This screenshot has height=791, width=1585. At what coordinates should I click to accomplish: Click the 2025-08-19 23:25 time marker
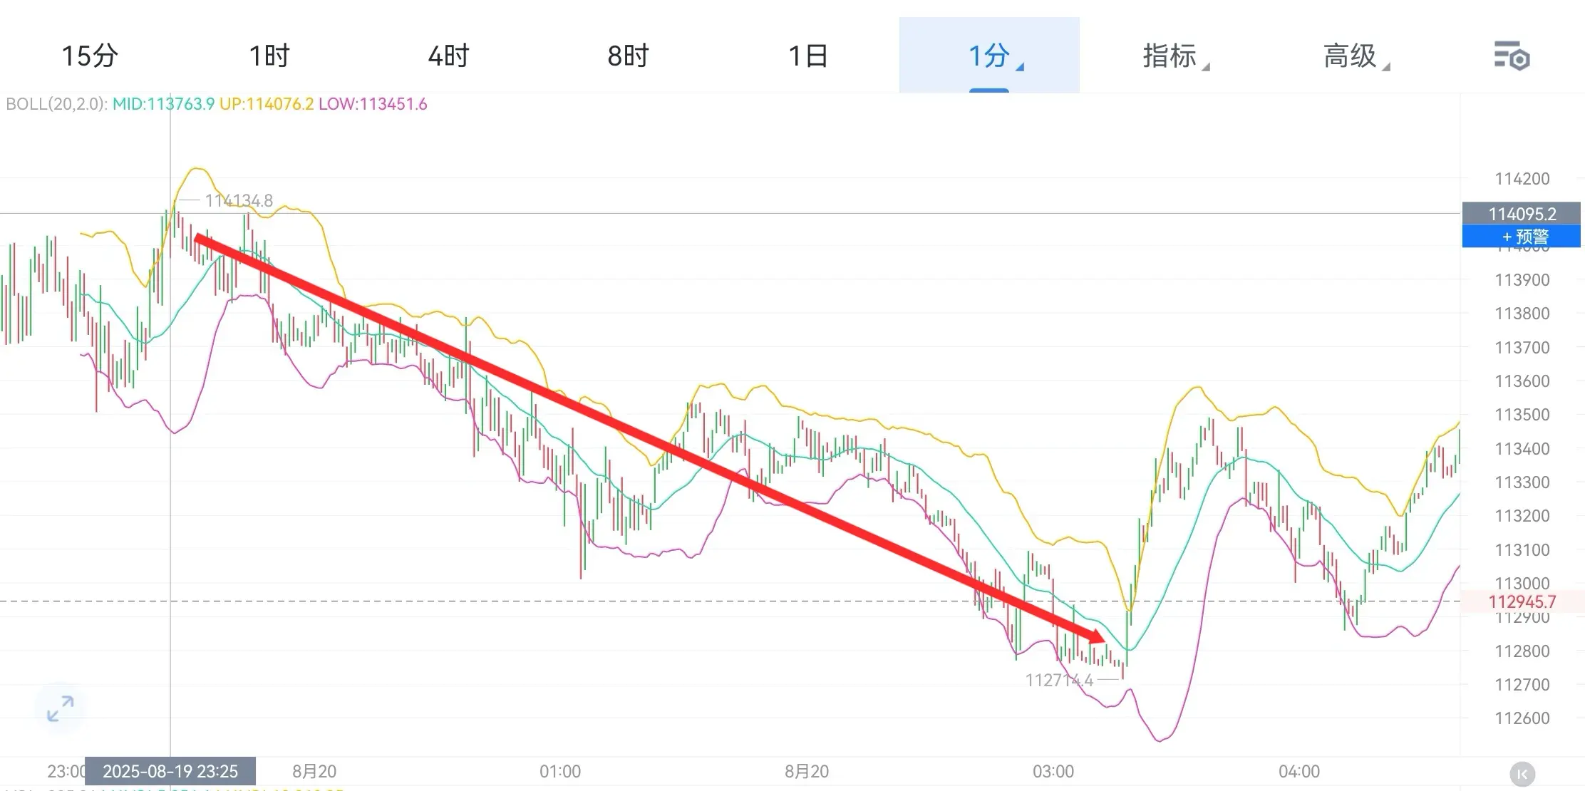tap(170, 771)
